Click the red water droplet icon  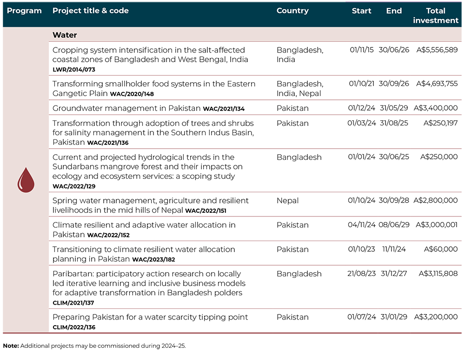(26, 180)
